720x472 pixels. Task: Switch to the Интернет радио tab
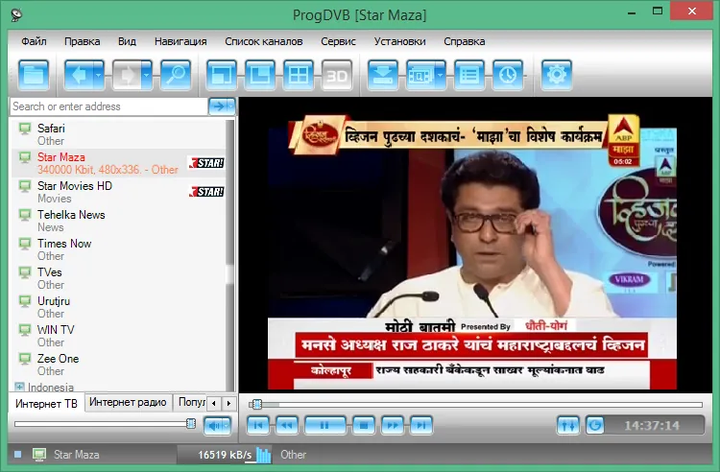point(128,402)
